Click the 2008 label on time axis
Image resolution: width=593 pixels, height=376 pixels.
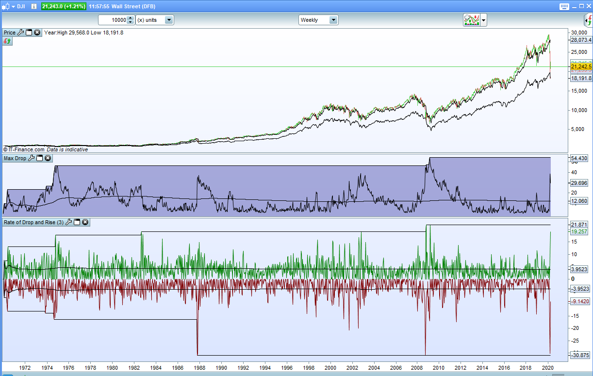tap(418, 368)
